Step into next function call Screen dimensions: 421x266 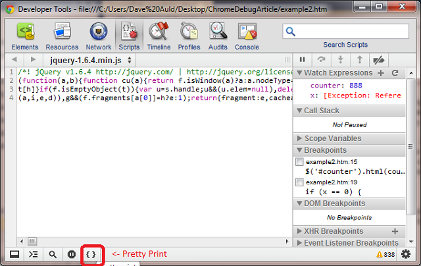(x=341, y=60)
